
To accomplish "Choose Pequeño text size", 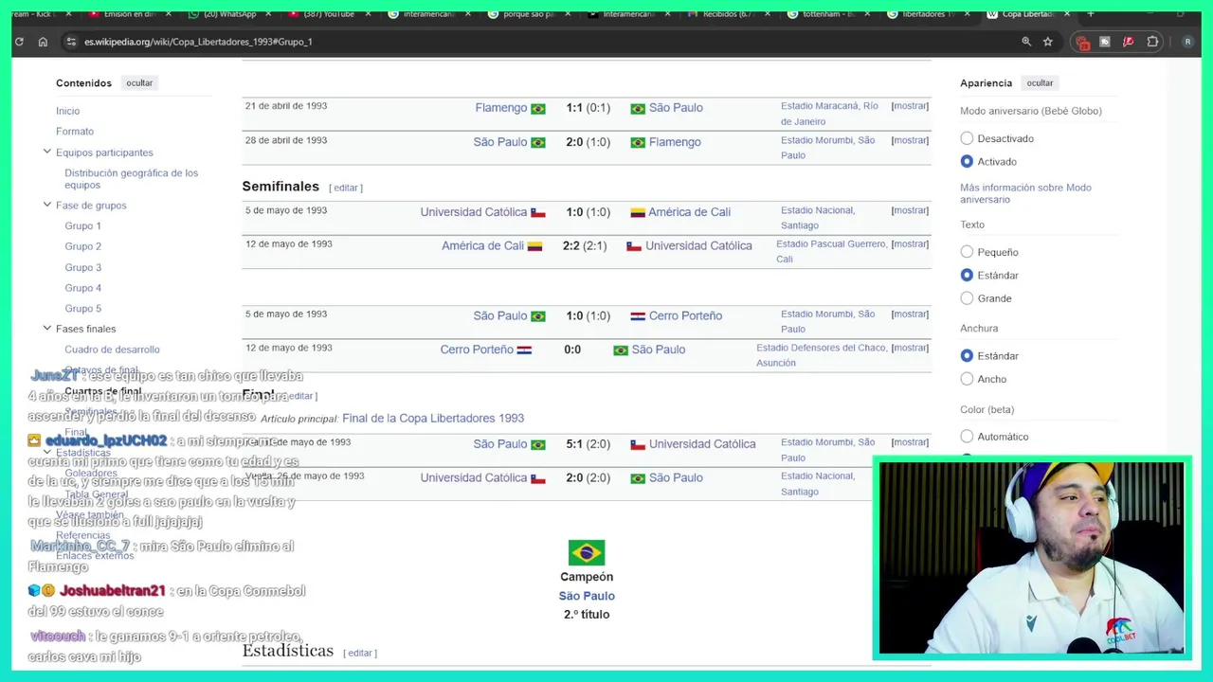I will coord(967,252).
